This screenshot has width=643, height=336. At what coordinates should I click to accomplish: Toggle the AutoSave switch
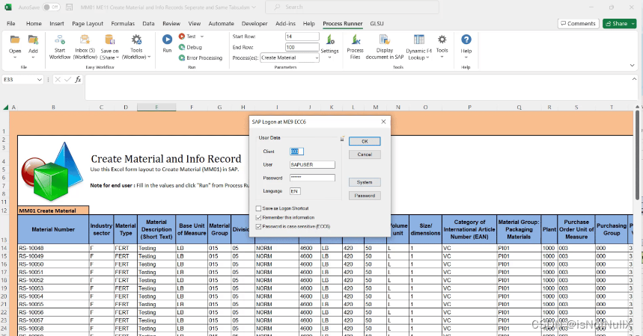click(x=51, y=7)
